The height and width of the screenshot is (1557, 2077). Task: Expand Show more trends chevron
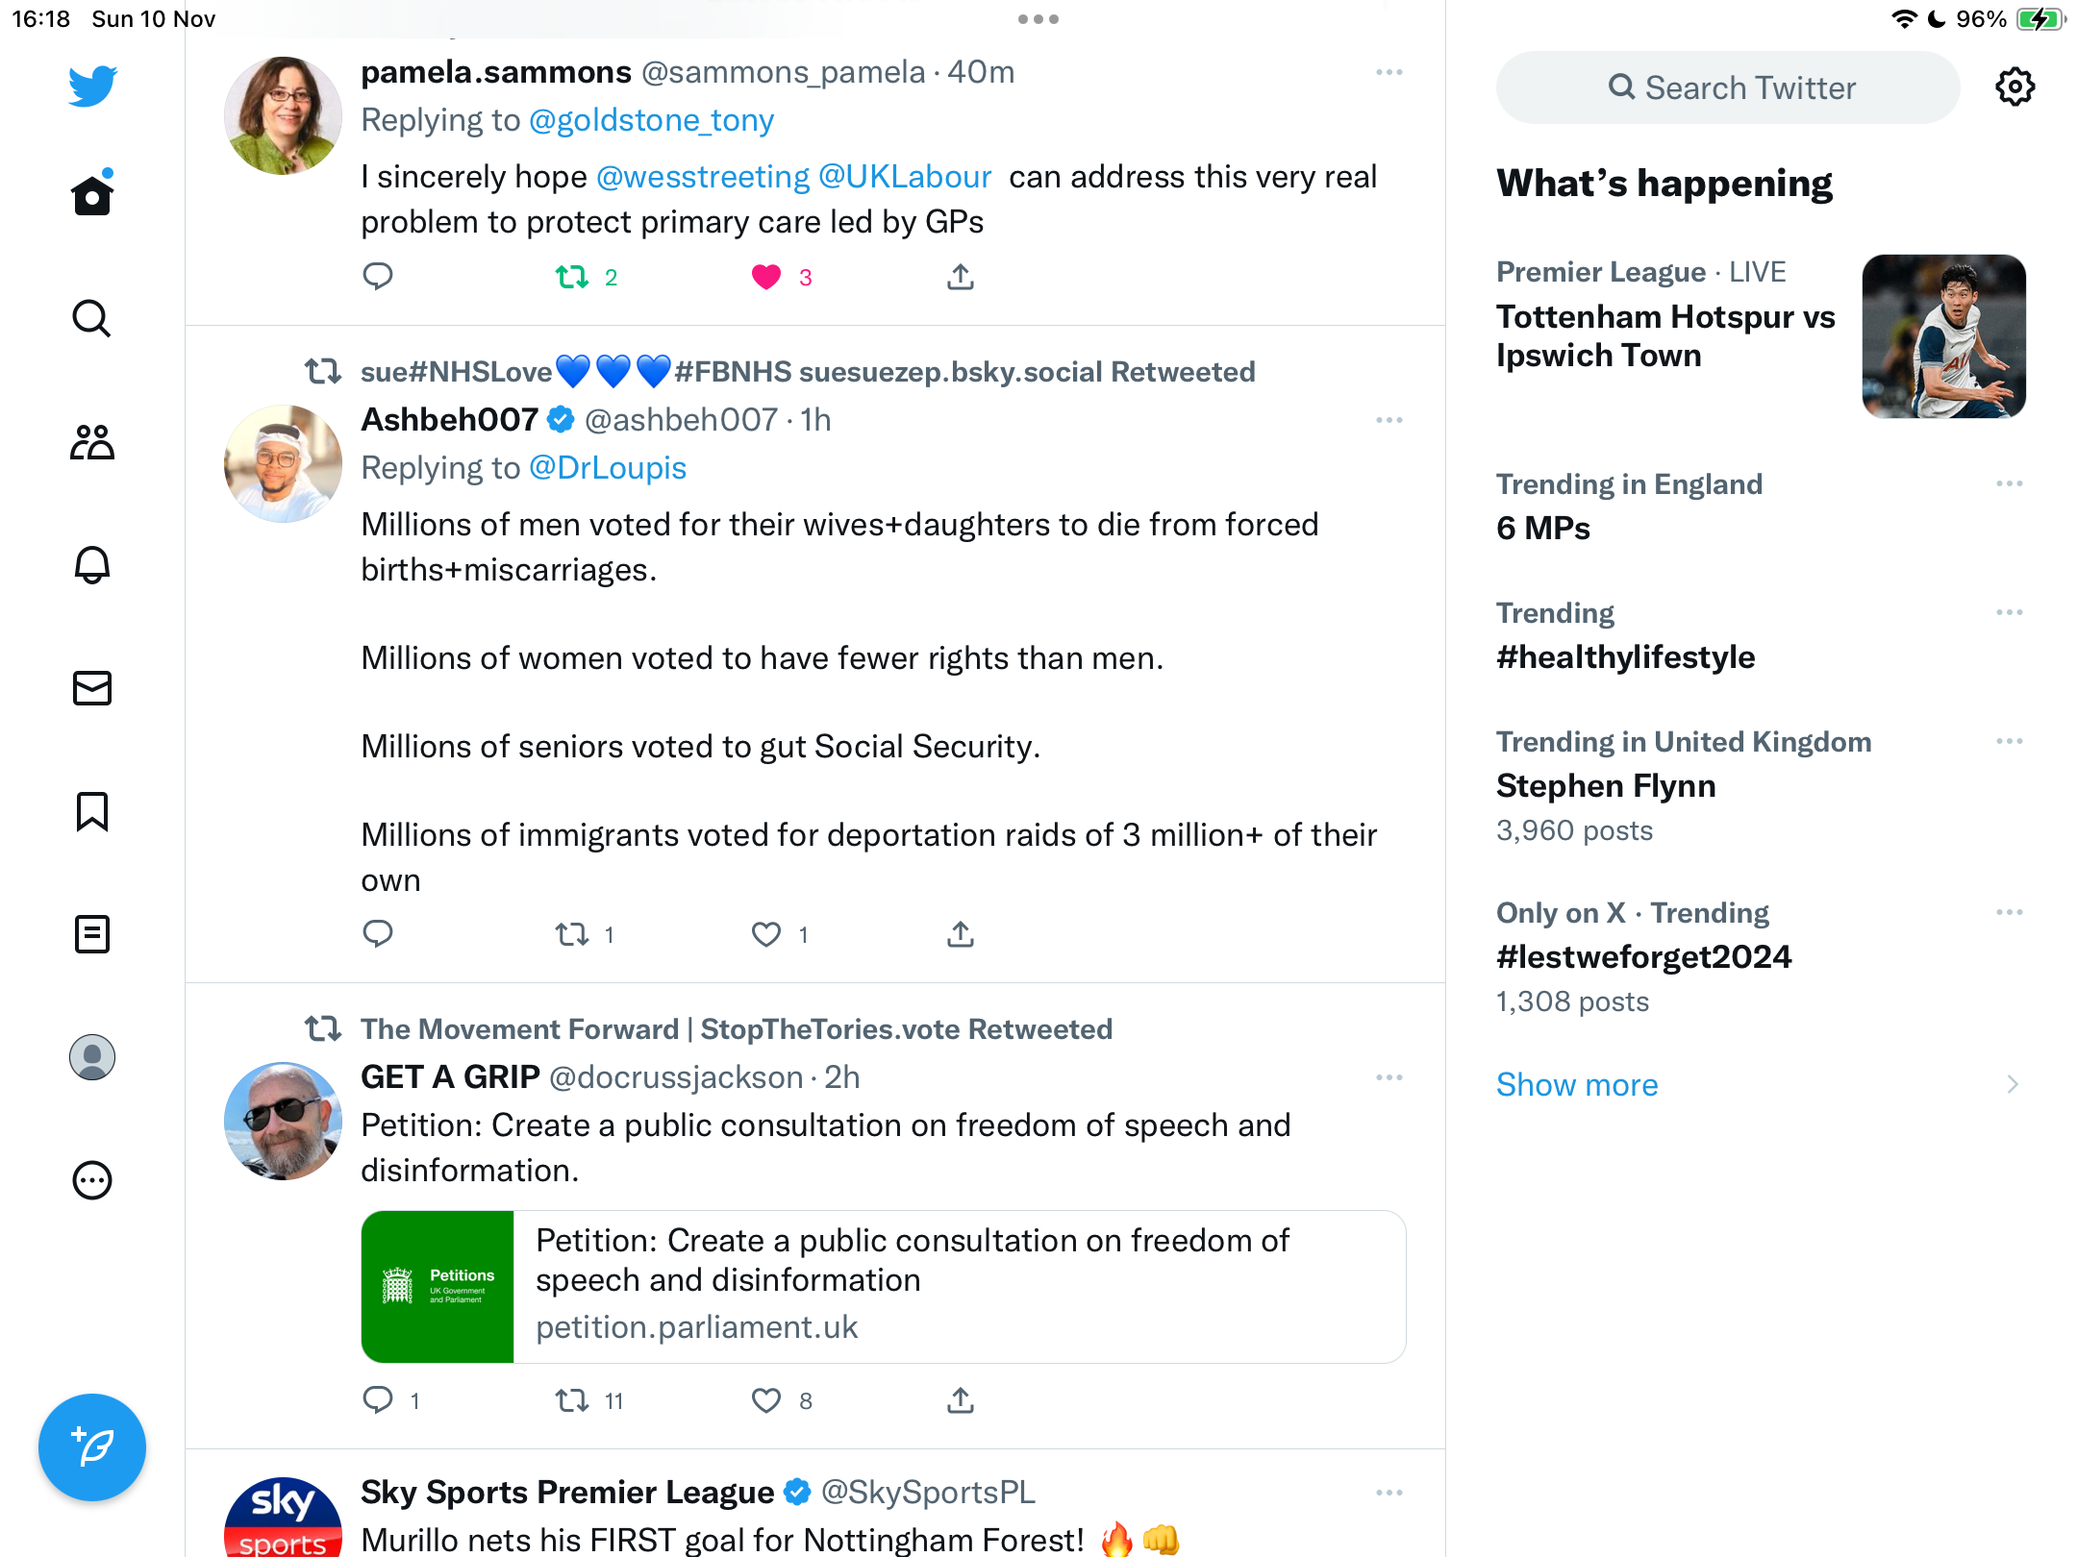click(x=2013, y=1085)
